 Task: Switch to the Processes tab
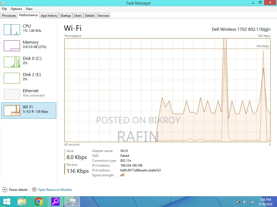(9, 15)
